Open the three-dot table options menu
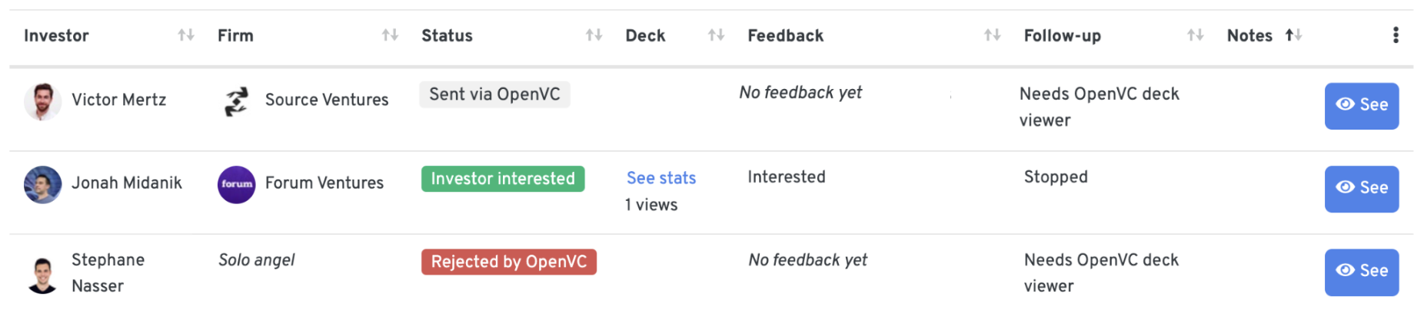 click(x=1396, y=35)
